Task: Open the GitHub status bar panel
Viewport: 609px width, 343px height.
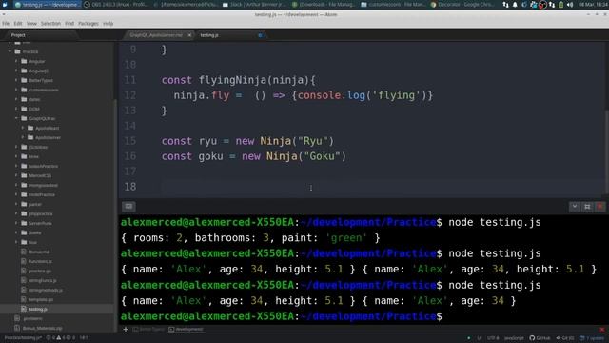Action: click(x=540, y=338)
